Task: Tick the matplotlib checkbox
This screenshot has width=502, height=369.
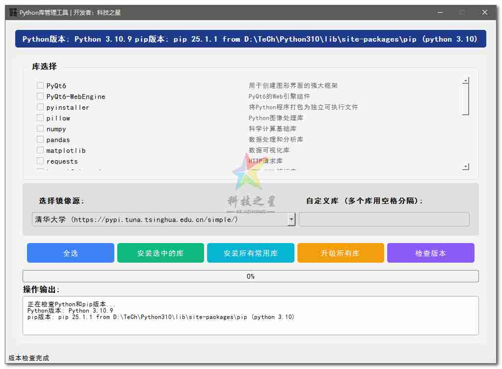Action: [x=40, y=150]
